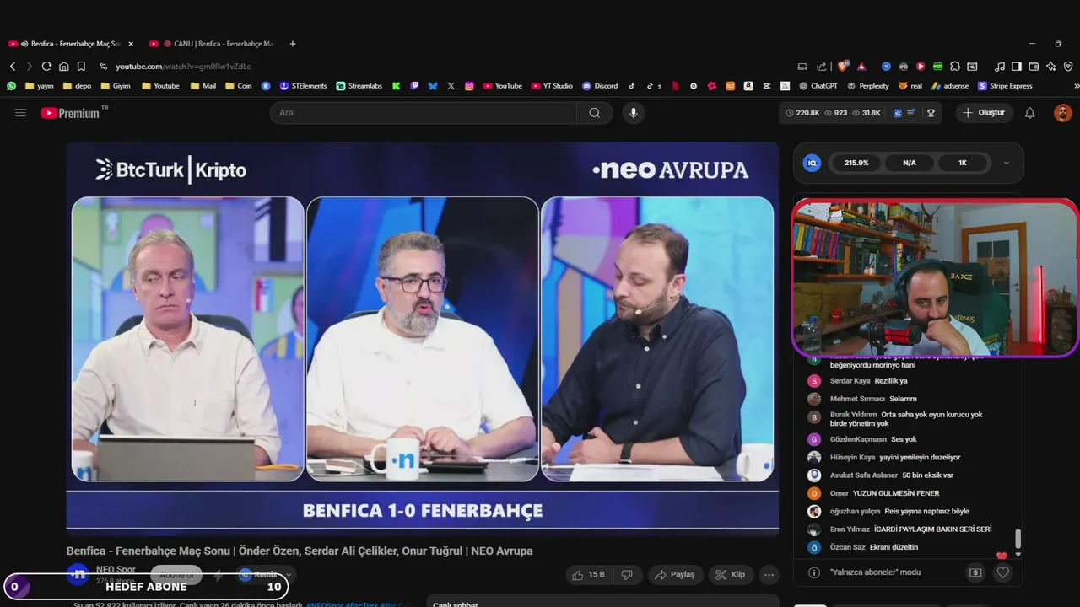
Task: Go to YouTube Premium home logo
Action: [x=74, y=113]
